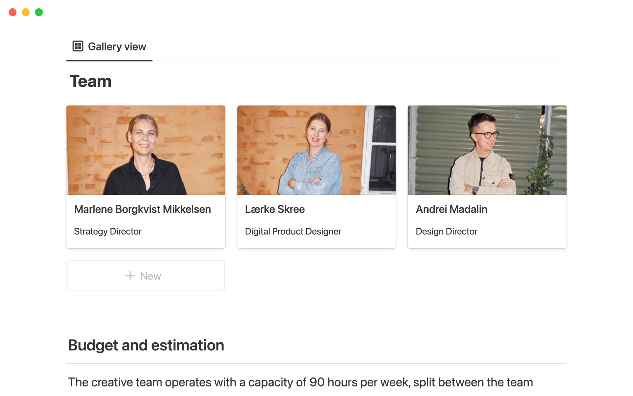This screenshot has width=633, height=396.
Task: Close the window with the red button
Action: click(x=13, y=12)
